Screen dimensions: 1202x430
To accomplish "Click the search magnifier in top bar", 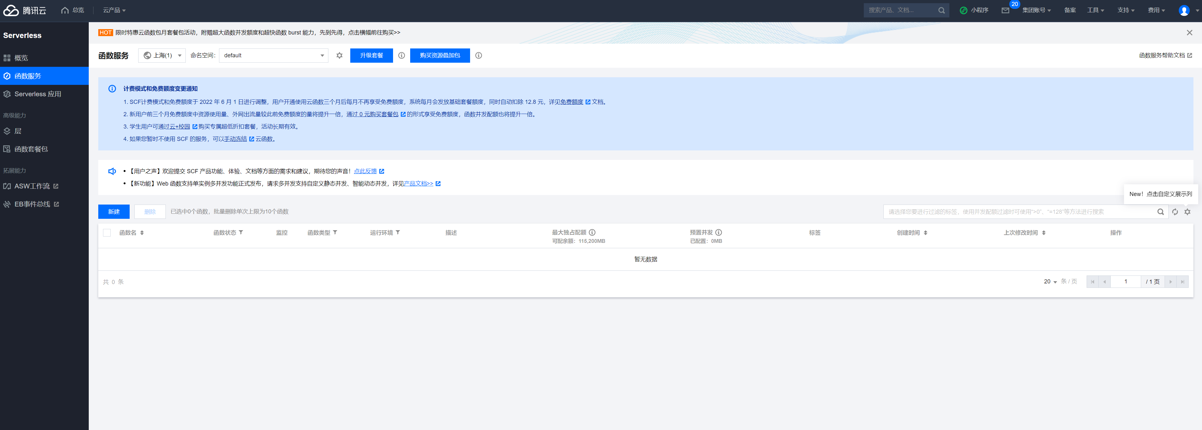I will click(x=941, y=10).
